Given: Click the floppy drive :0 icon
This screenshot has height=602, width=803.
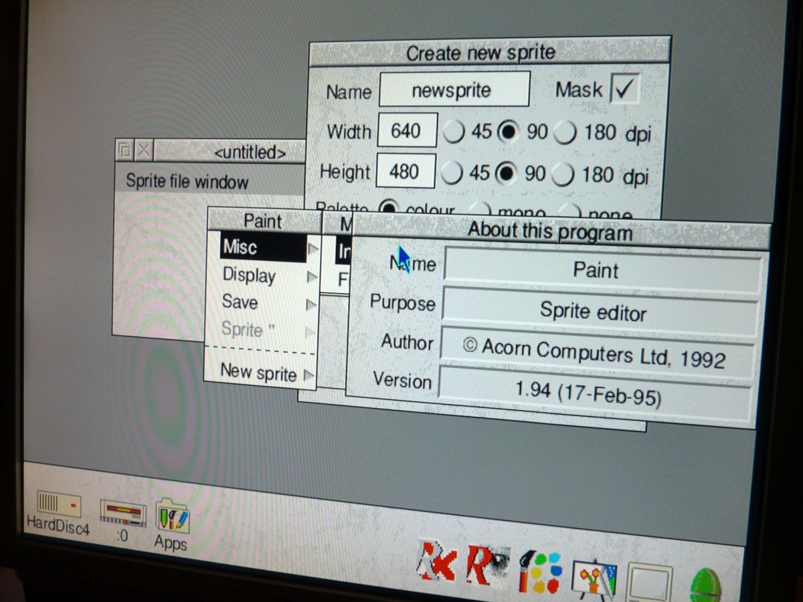Looking at the screenshot, I should coord(122,514).
